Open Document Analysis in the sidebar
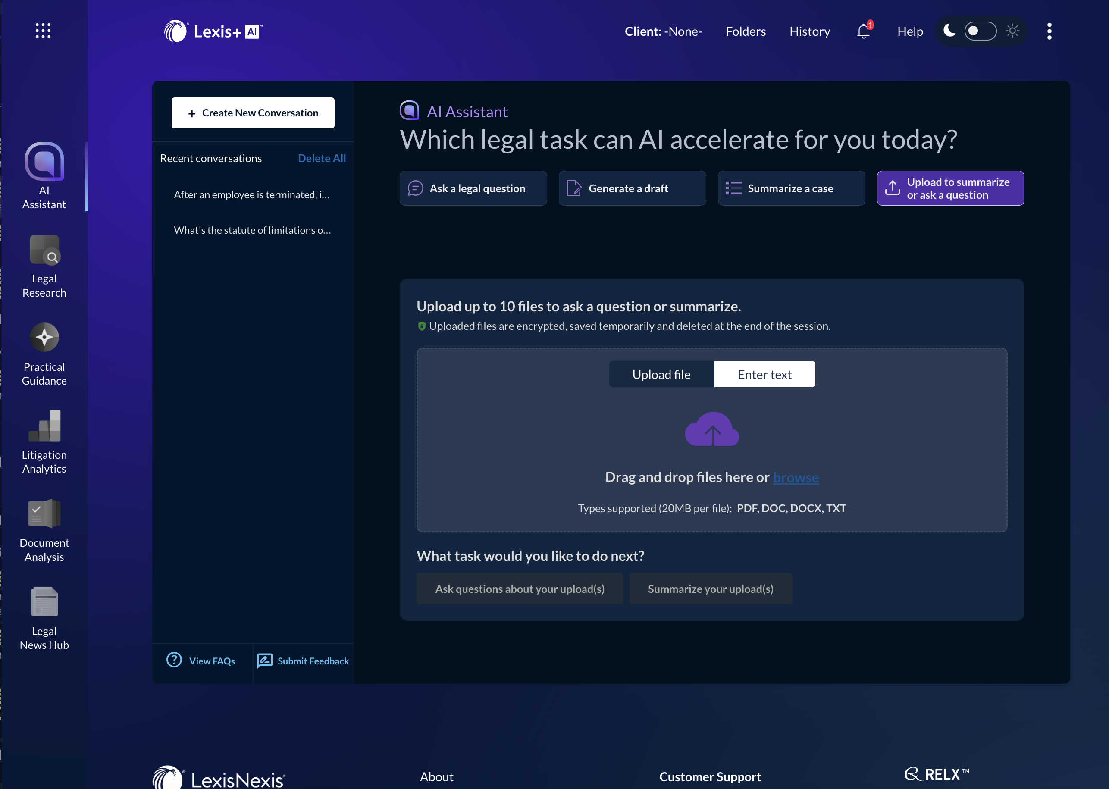Screen dimensions: 1109x789 44,531
